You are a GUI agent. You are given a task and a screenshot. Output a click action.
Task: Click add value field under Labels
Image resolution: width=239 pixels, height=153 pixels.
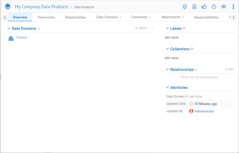tap(172, 37)
